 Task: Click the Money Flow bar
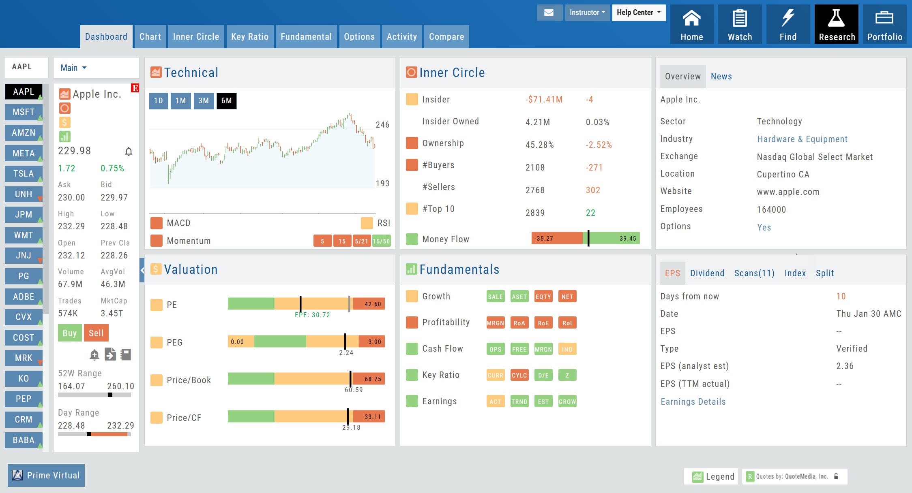586,239
